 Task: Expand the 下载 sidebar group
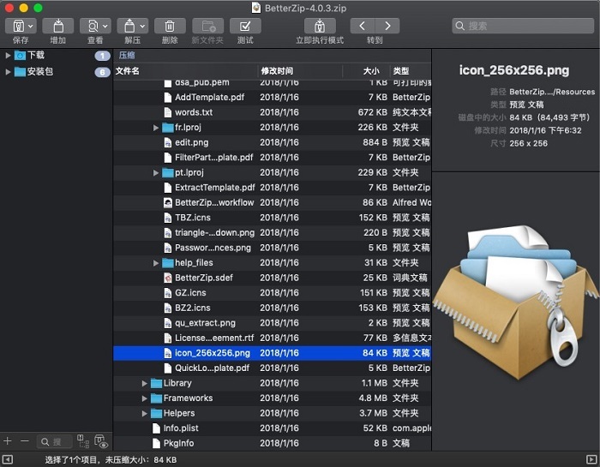(8, 56)
